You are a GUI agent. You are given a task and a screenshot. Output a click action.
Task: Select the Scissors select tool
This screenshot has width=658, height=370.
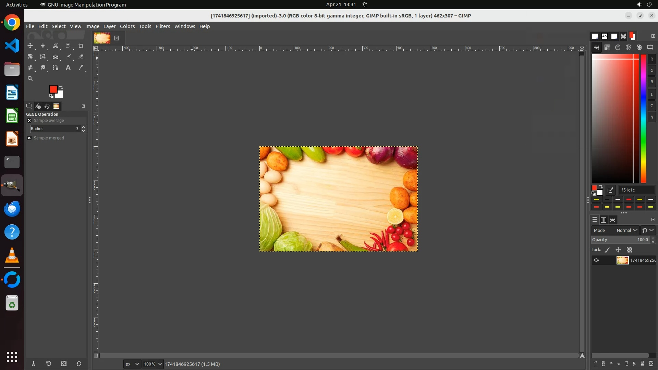(56, 46)
